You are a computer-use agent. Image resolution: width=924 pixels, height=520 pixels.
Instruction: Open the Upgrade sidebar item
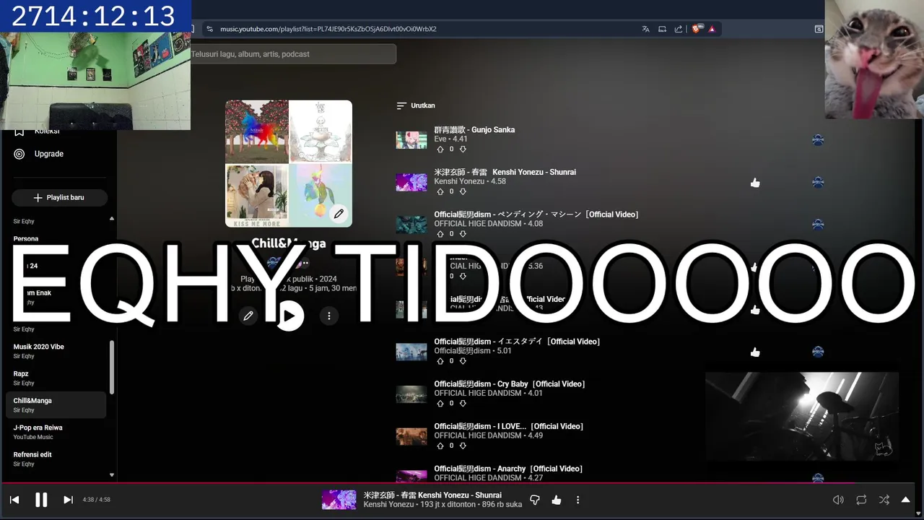point(49,154)
